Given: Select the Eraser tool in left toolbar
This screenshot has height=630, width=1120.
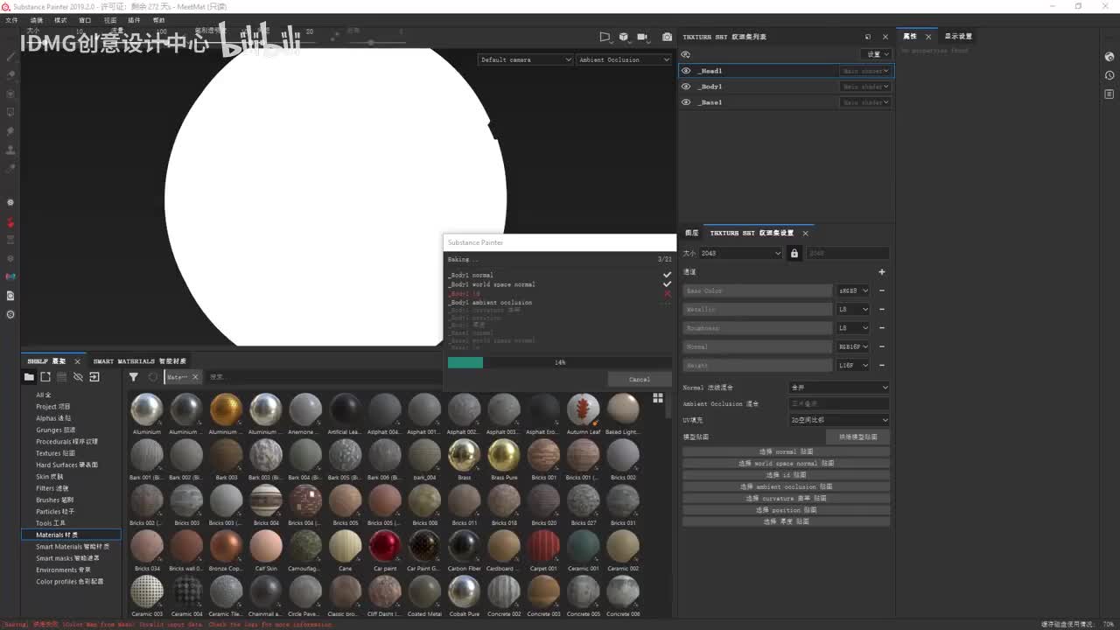Looking at the screenshot, I should click(10, 75).
